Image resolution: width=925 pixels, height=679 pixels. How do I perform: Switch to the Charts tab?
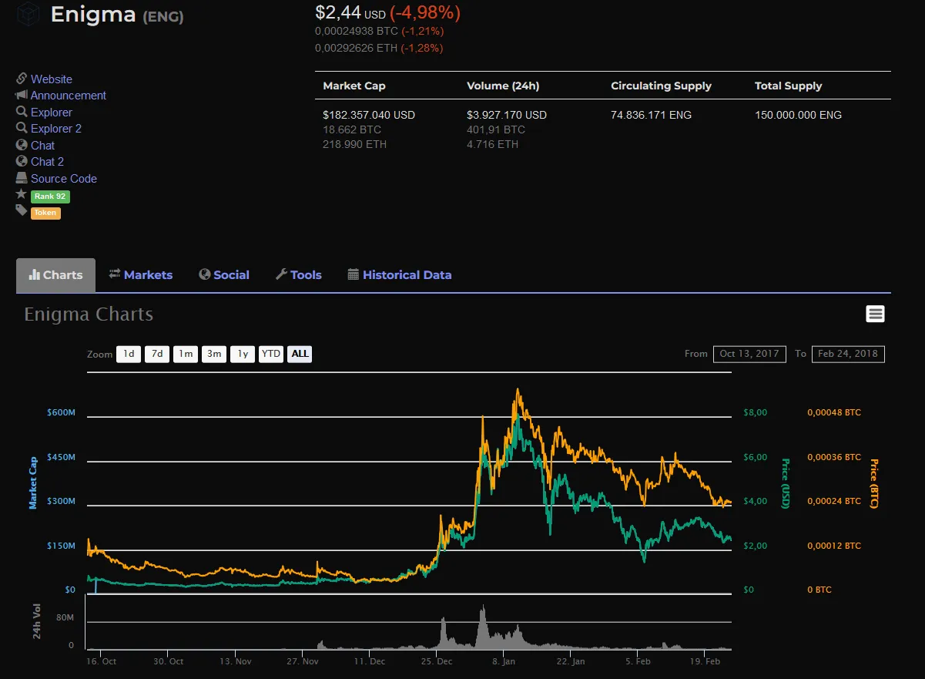coord(55,275)
